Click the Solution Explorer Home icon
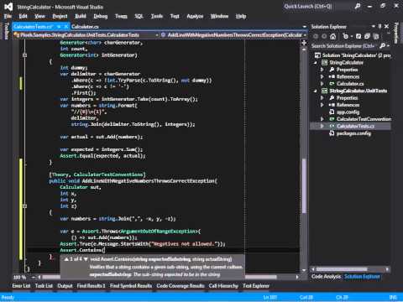Image resolution: width=403 pixels, height=302 pixels. point(332,36)
